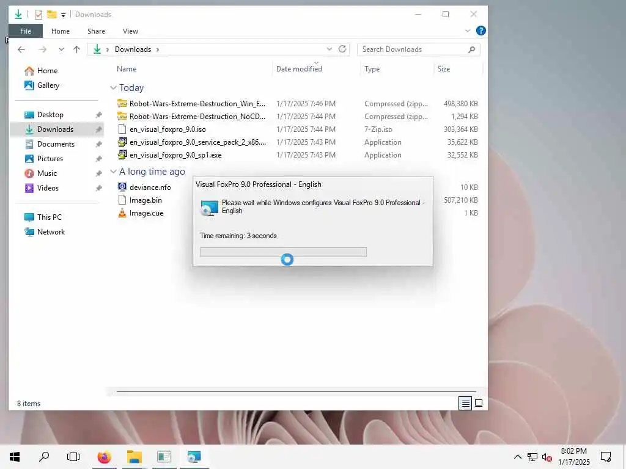Select en_visual_foxpro_9.0.iso file
Viewport: 626px width, 469px height.
(x=168, y=129)
